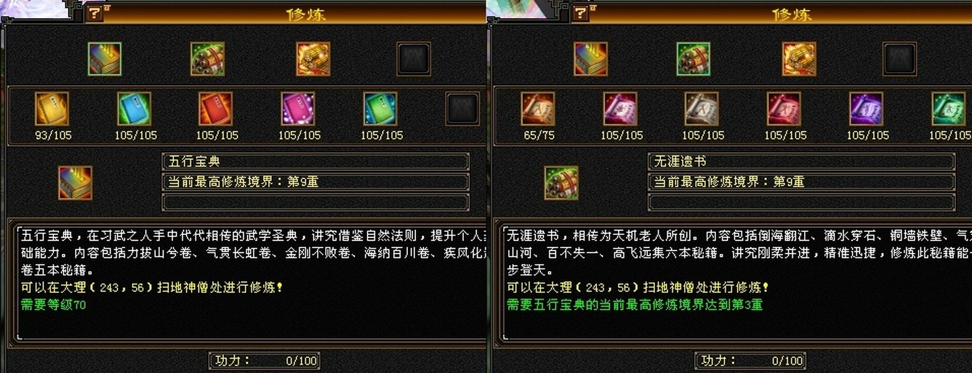Select the orange scroll showing 65/75
The width and height of the screenshot is (972, 373).
point(538,109)
